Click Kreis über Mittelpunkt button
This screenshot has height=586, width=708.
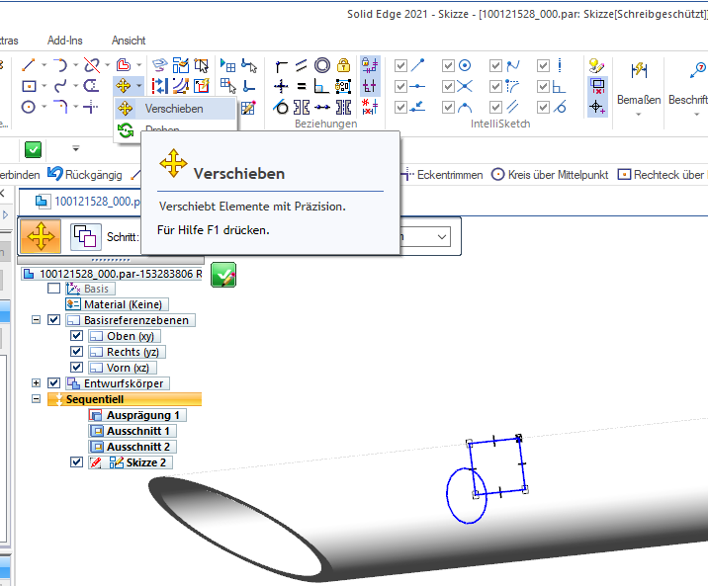click(550, 175)
